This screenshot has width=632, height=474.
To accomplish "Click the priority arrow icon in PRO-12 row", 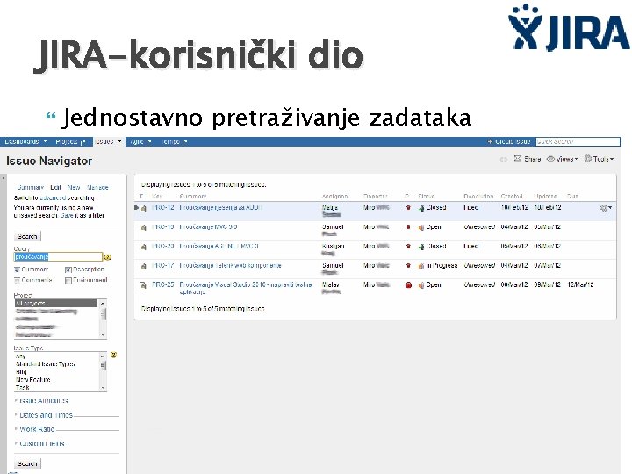I will (x=408, y=207).
